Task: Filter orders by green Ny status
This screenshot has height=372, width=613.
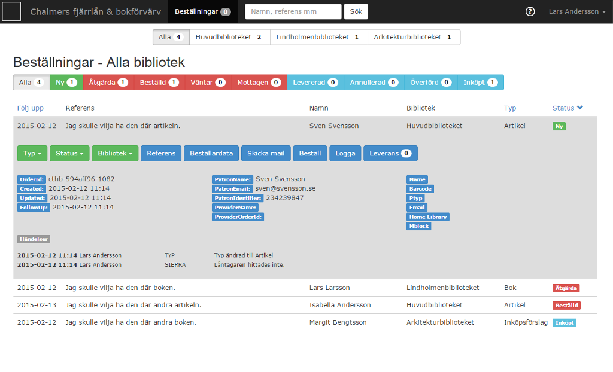Action: click(66, 83)
